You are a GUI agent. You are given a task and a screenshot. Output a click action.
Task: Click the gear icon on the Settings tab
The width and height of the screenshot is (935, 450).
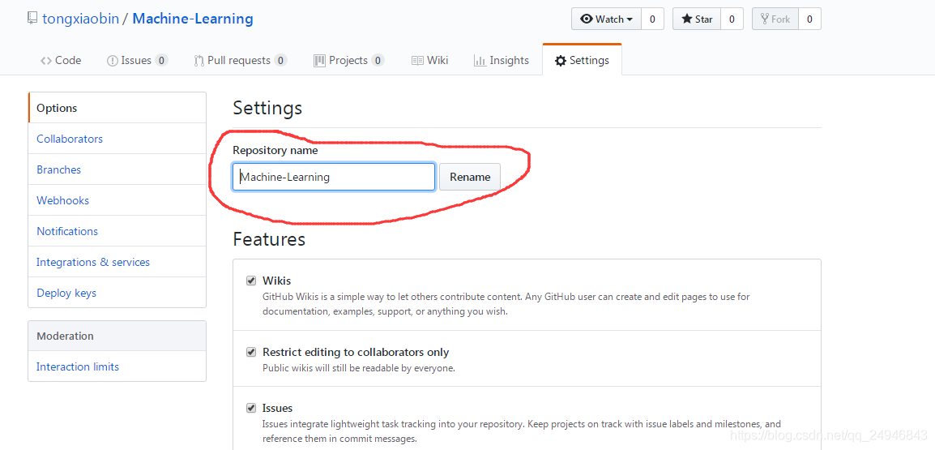[x=561, y=61]
